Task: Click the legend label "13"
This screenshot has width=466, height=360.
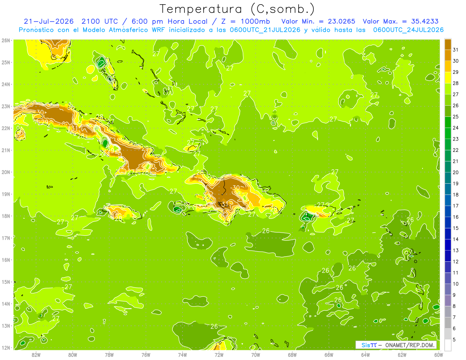Action: coord(456,250)
